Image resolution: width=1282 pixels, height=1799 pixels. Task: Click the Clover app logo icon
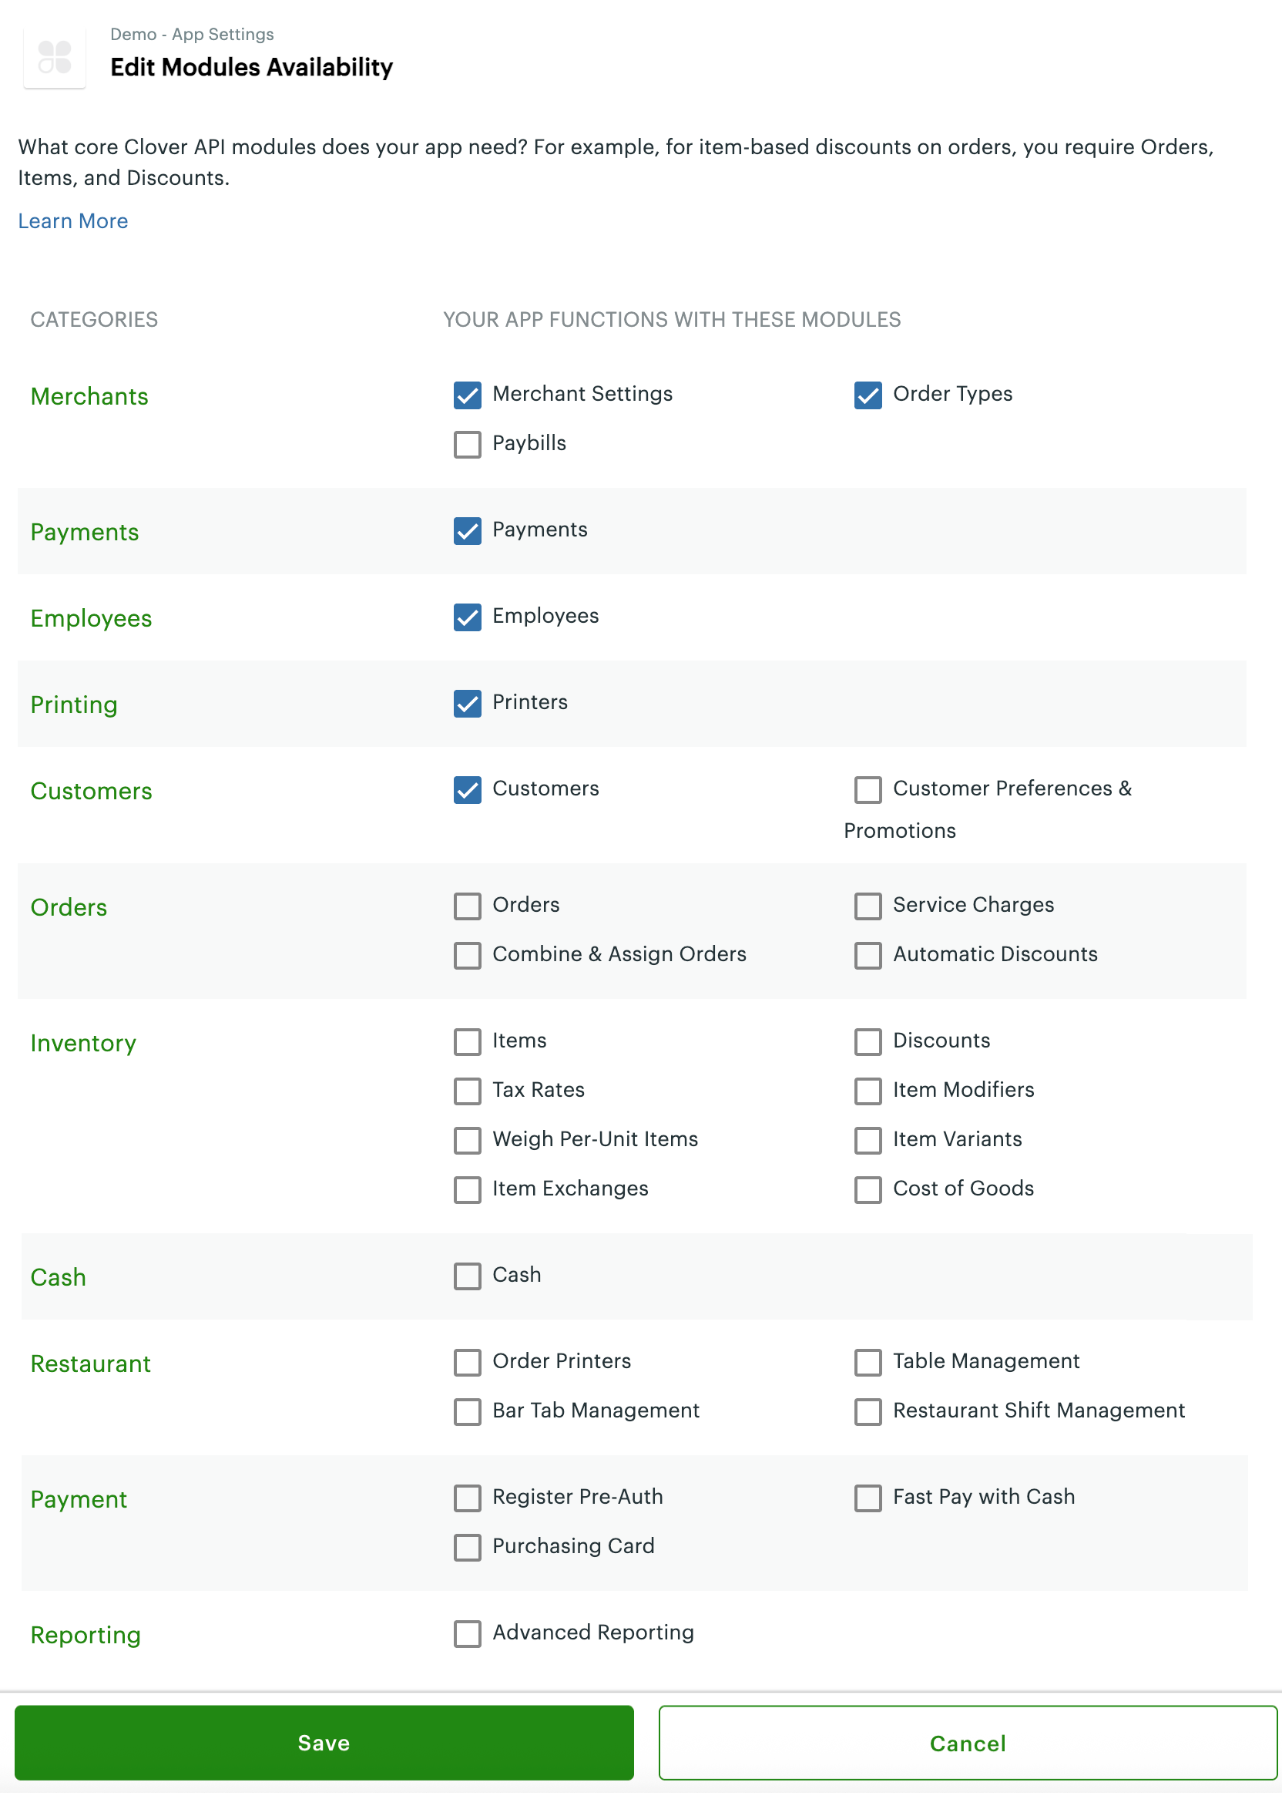tap(54, 56)
